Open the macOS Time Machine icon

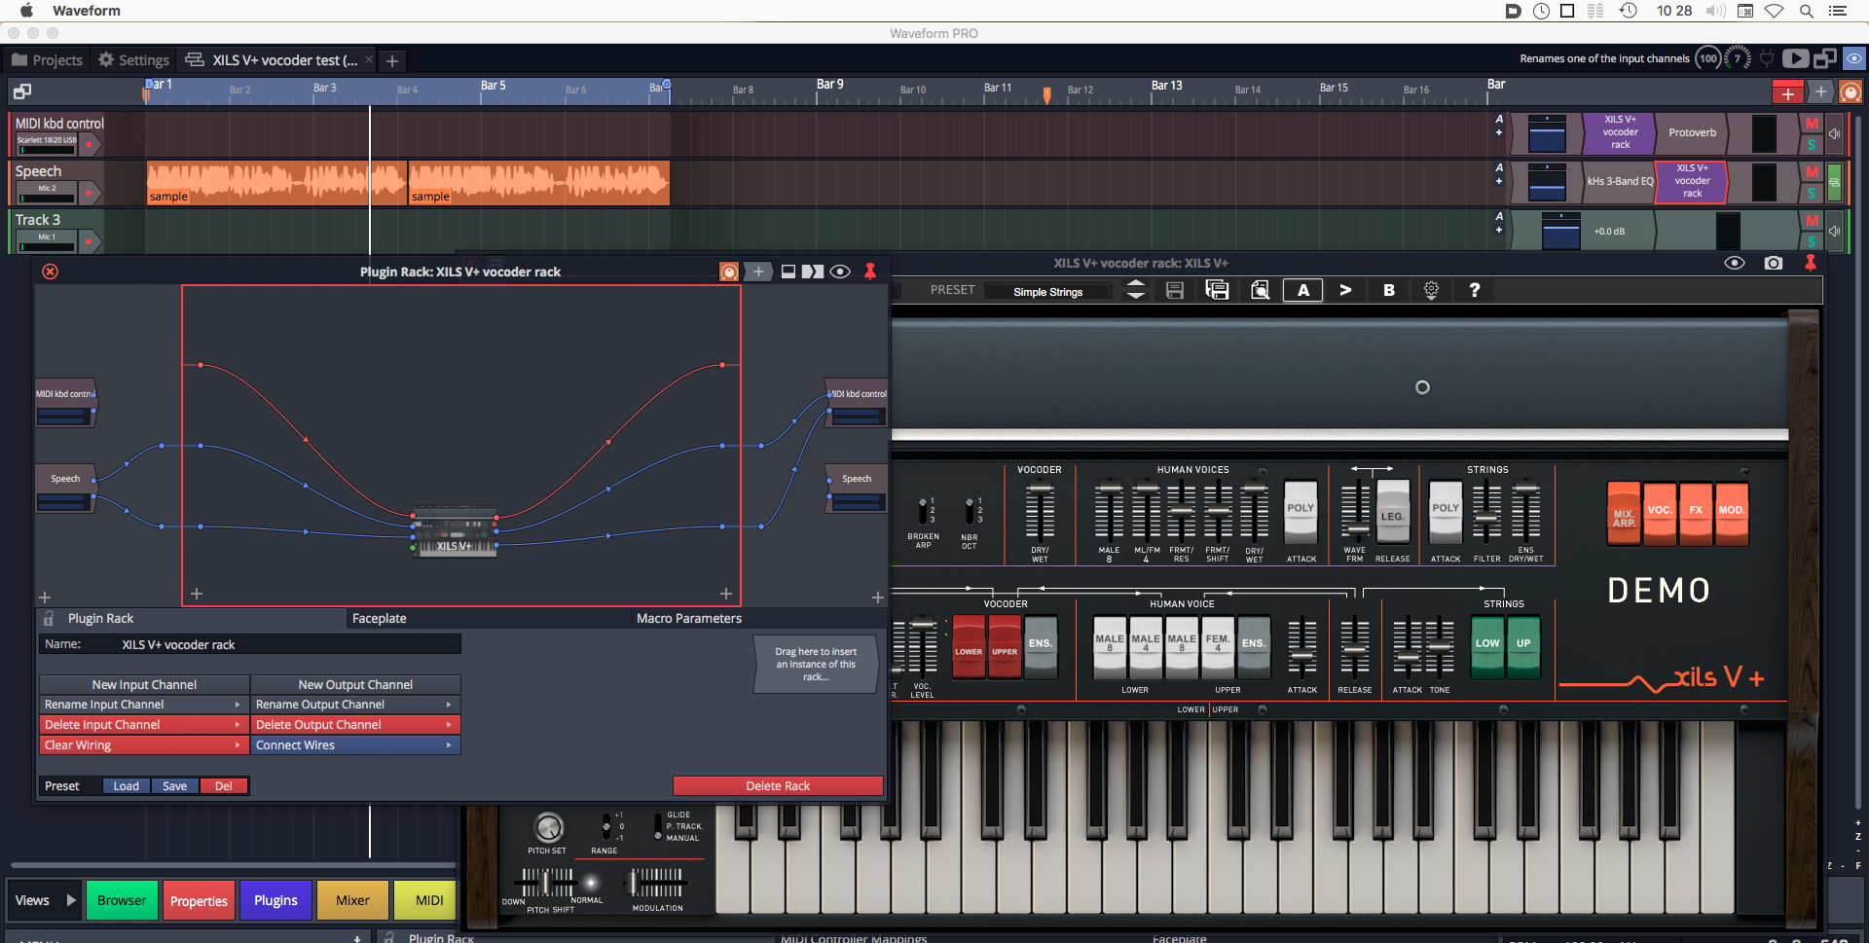(x=1629, y=11)
